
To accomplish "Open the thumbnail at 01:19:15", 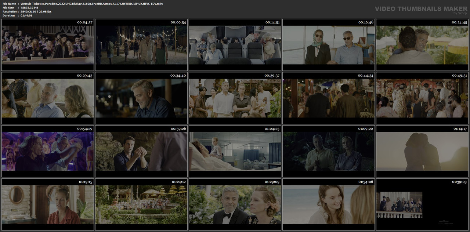I will (48, 204).
